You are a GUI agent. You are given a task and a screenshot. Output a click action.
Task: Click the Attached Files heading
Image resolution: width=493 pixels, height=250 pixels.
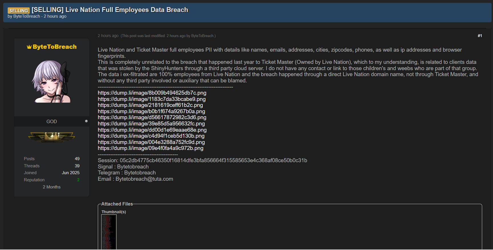coord(117,204)
